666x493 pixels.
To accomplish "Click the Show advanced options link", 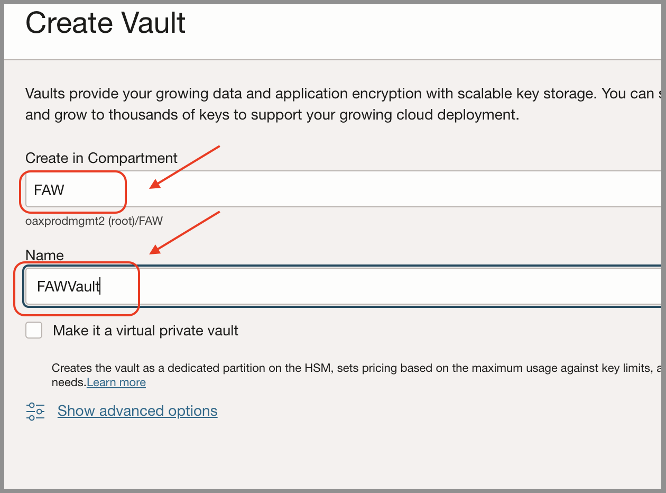I will point(137,410).
